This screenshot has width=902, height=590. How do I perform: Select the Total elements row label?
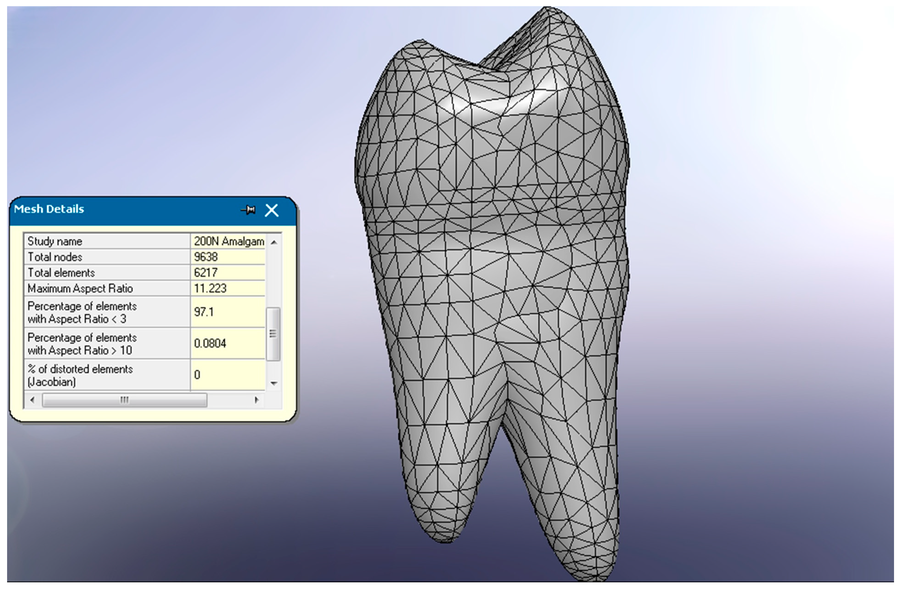click(x=61, y=273)
